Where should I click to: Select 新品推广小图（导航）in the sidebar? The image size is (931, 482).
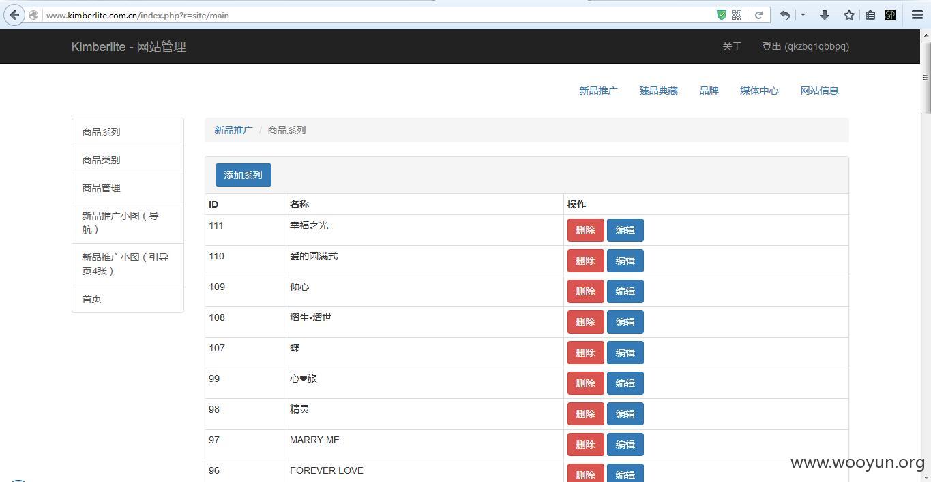click(x=128, y=223)
